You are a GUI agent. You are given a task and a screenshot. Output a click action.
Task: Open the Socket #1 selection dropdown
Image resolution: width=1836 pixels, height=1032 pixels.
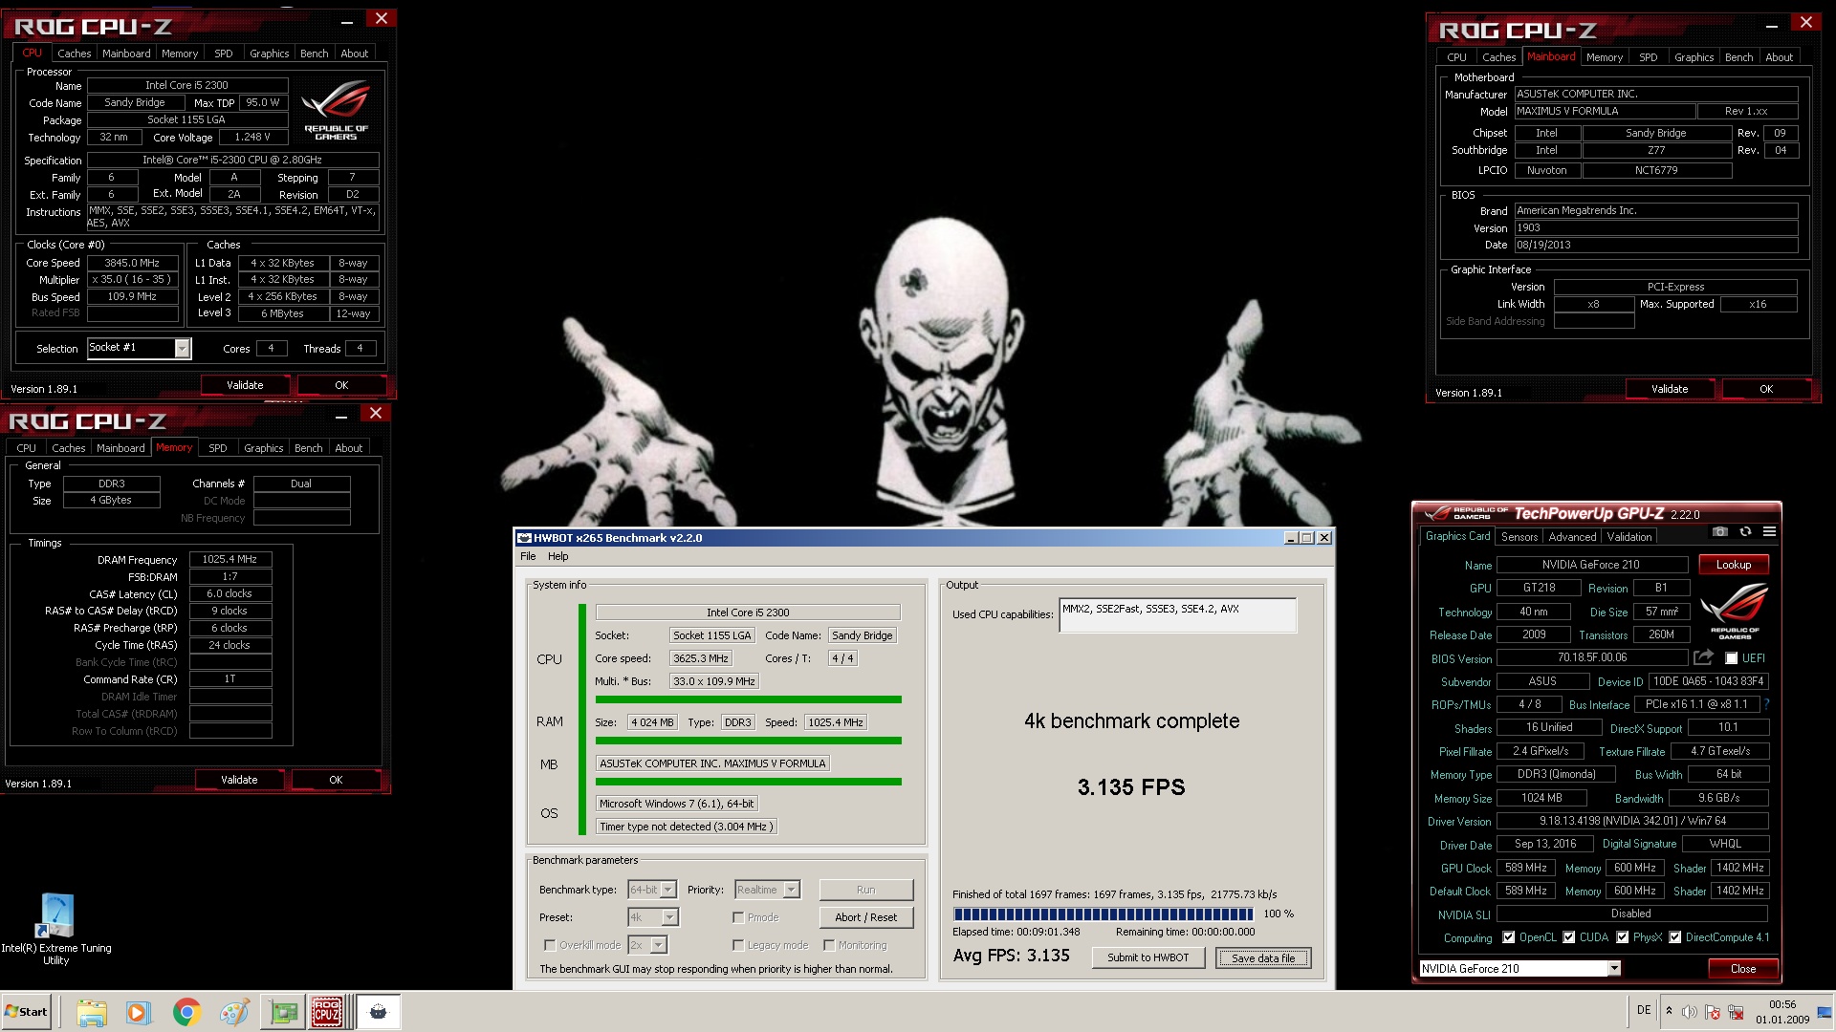[x=182, y=349]
